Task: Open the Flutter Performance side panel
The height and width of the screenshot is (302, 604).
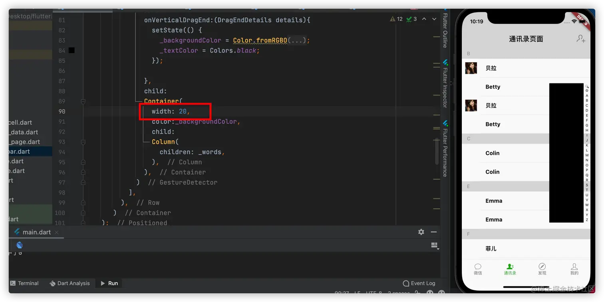Action: coord(445,149)
